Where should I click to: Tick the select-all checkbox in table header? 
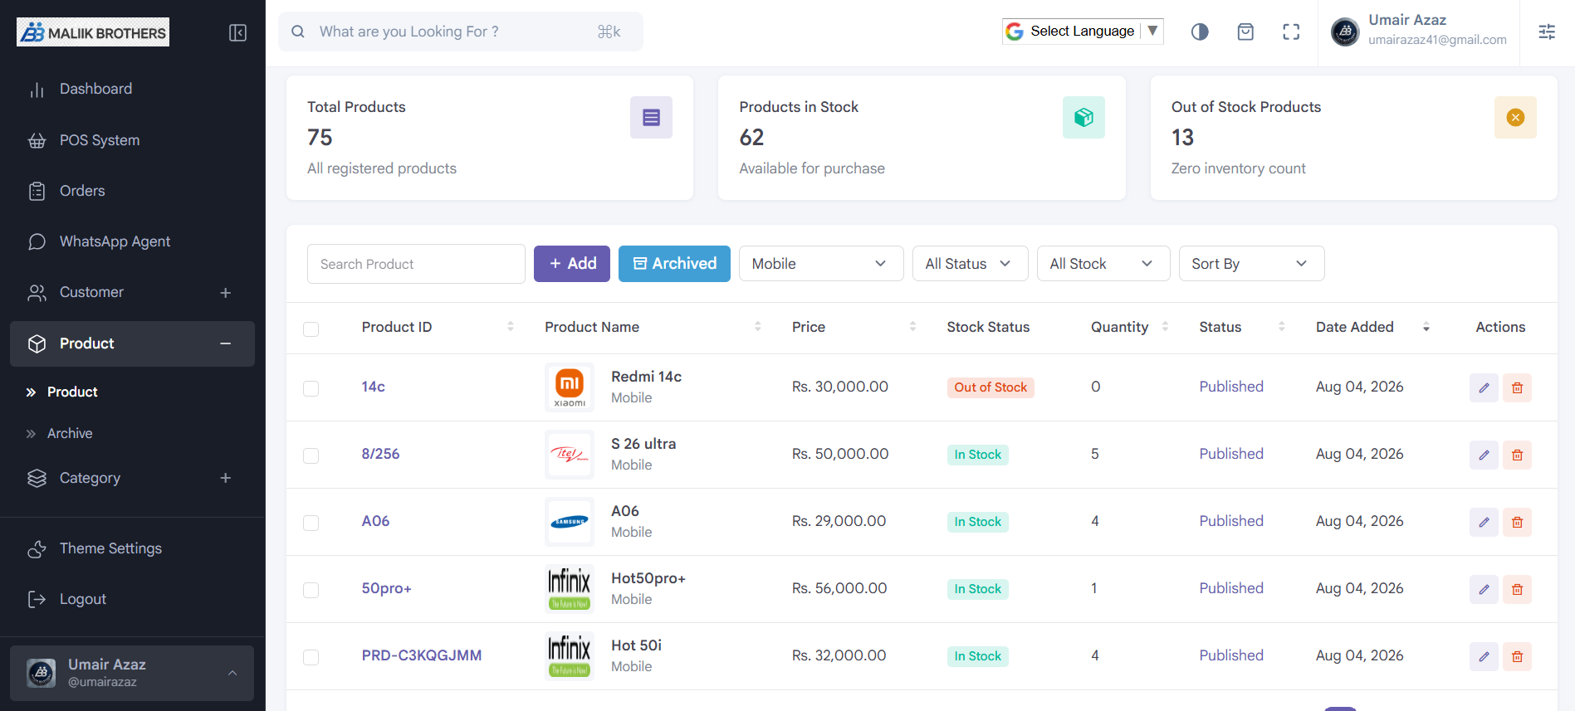[311, 329]
